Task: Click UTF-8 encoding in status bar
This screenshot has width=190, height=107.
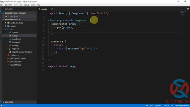Action: [x=167, y=106]
